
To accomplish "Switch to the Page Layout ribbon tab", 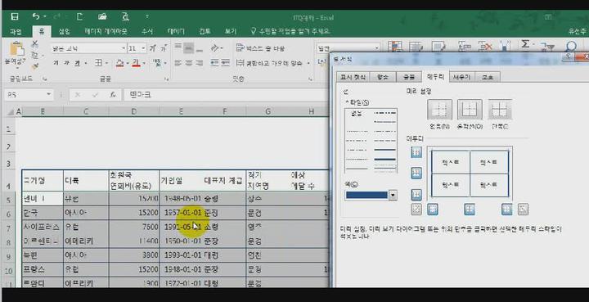I will point(106,31).
